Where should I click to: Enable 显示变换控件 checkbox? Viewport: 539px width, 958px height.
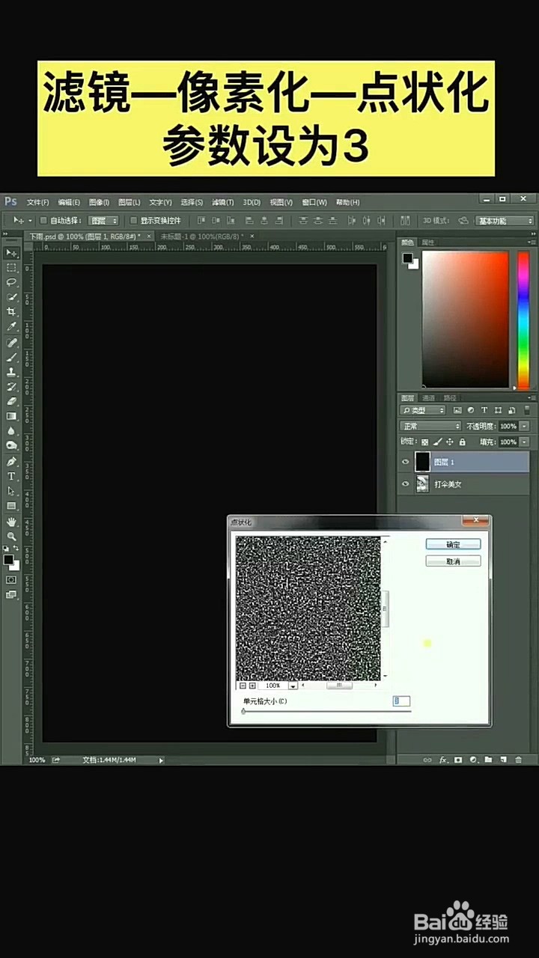133,221
